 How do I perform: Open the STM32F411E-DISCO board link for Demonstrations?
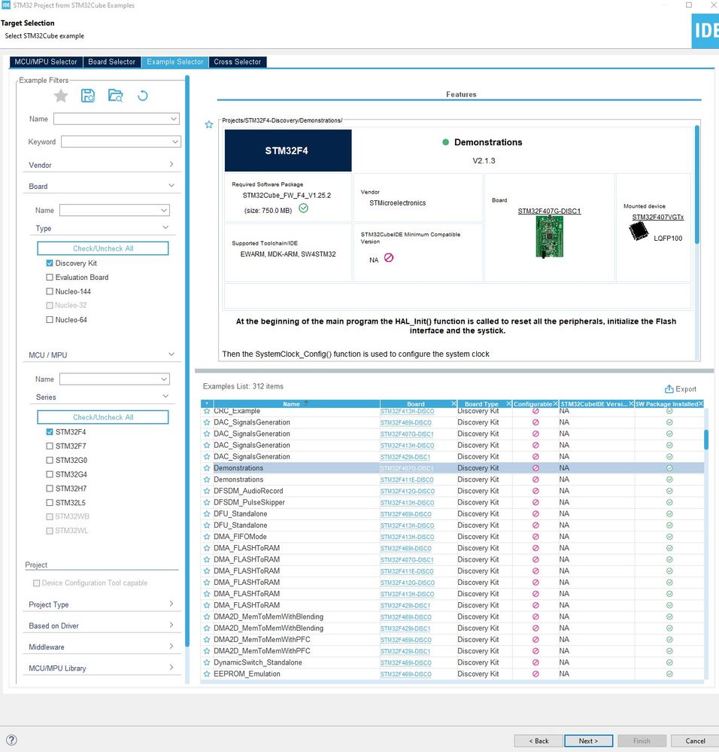click(x=407, y=480)
